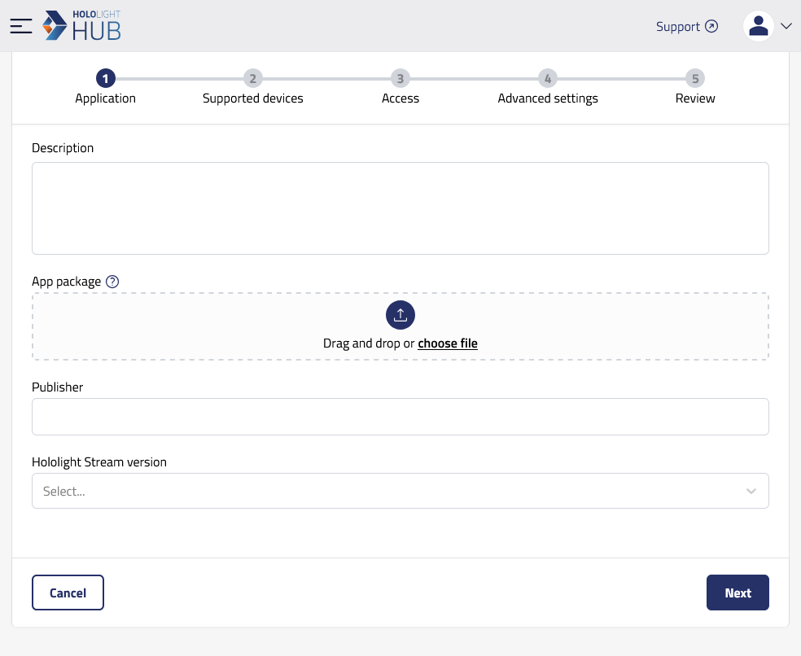Expand the account menu chevron
Viewport: 801px width, 656px height.
point(786,26)
